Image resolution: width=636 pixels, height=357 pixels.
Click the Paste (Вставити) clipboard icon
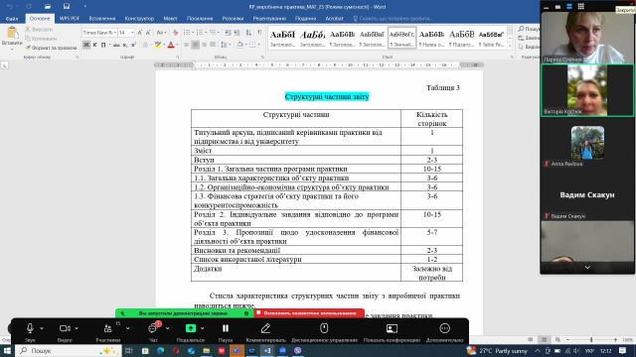pos(12,34)
